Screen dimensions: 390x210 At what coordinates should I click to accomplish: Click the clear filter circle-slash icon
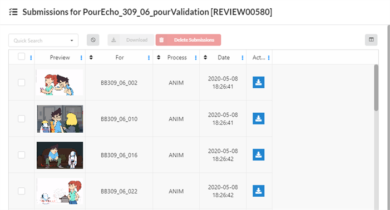tap(93, 40)
